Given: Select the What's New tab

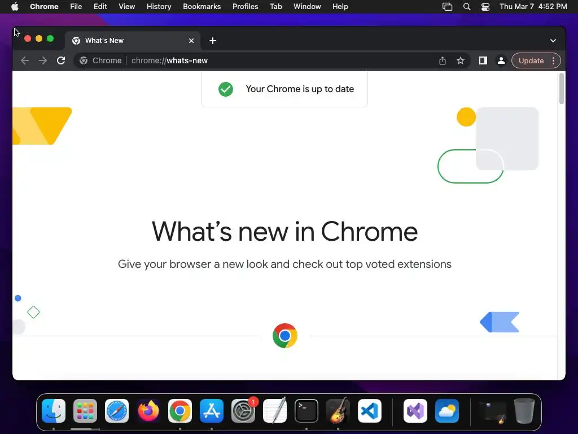Looking at the screenshot, I should point(133,41).
